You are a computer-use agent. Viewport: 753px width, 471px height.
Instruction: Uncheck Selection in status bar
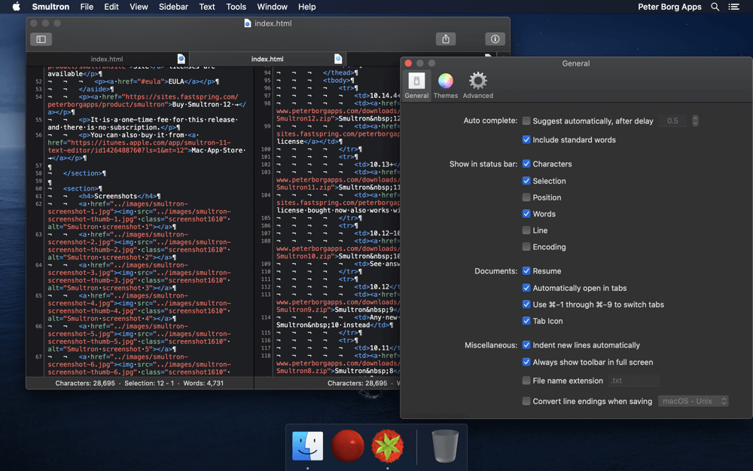point(526,181)
